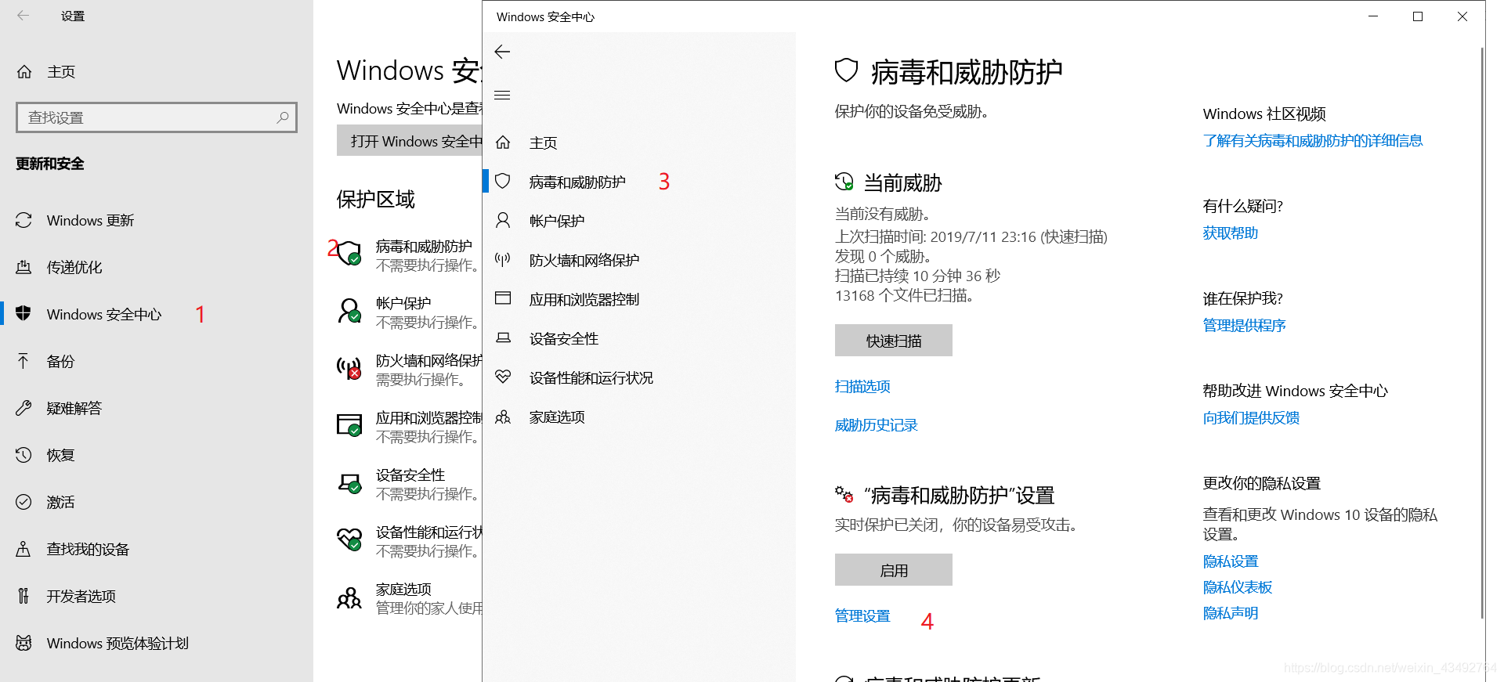This screenshot has height=682, width=1504.
Task: Click the antenna icon for firewall protection
Action: tap(503, 260)
